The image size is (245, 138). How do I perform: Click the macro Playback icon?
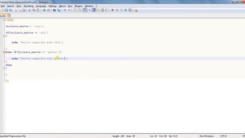point(121,10)
